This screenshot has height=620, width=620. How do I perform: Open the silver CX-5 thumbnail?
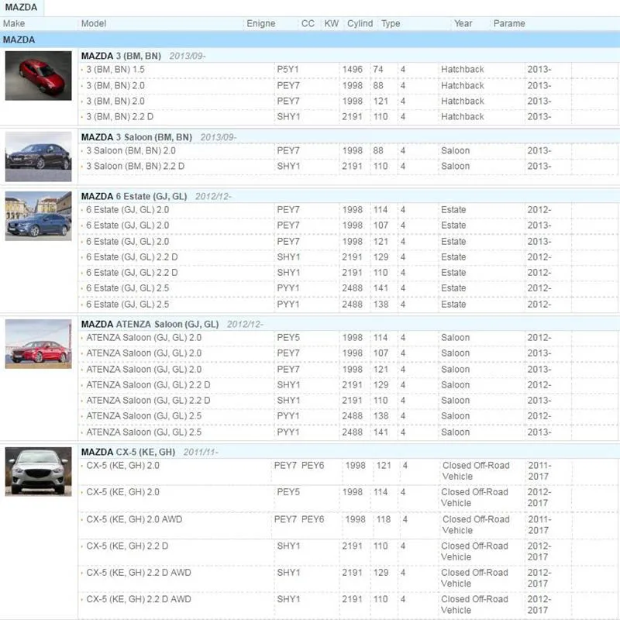tap(38, 471)
